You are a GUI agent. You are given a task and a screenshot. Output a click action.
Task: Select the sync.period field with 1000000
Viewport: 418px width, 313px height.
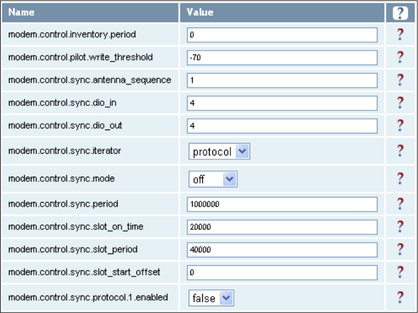pyautogui.click(x=282, y=204)
